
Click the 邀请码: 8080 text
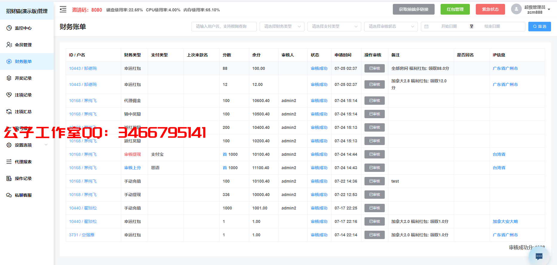(87, 10)
